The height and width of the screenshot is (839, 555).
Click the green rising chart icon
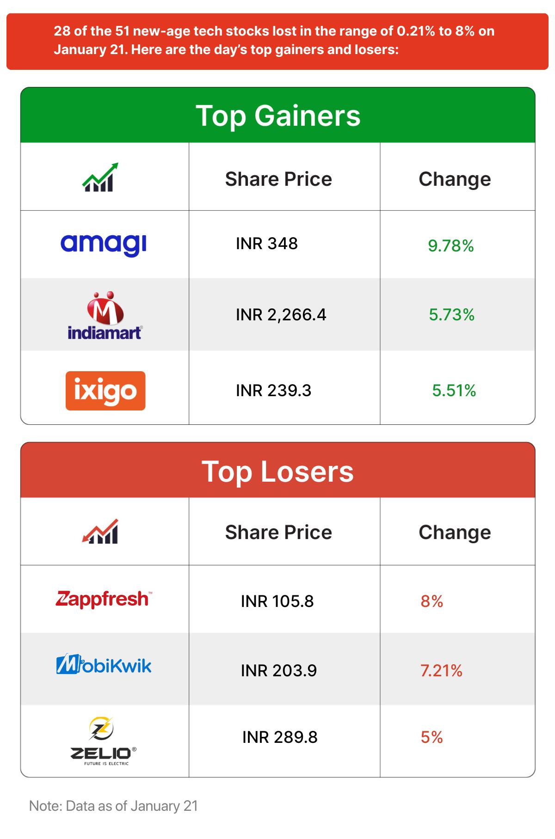100,178
